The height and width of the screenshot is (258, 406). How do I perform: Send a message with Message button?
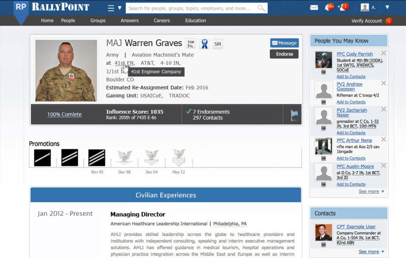[x=284, y=43]
